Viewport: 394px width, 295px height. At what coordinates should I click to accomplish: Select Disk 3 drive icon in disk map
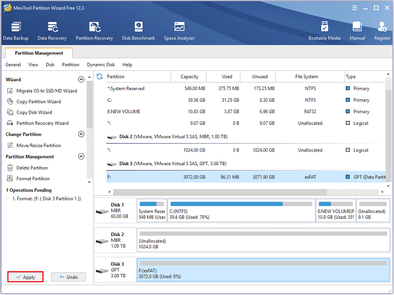pos(102,271)
